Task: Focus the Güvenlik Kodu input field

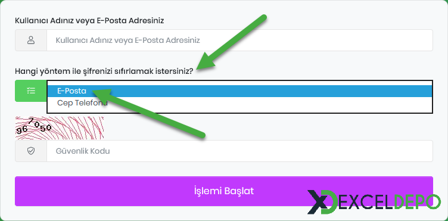Action: pos(239,151)
